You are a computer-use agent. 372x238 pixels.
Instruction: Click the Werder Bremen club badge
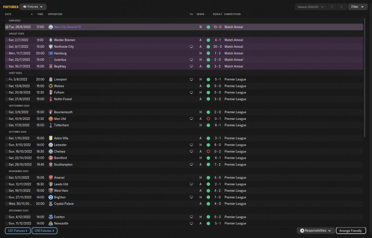[51, 40]
